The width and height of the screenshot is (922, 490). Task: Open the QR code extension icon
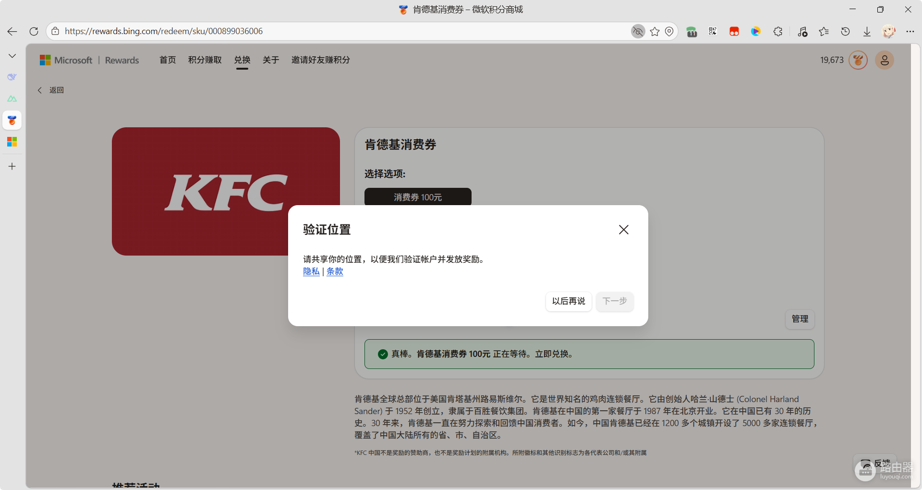(713, 31)
